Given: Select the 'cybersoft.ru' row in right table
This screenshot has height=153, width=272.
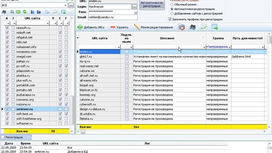Looking at the screenshot, I should 172,104.
